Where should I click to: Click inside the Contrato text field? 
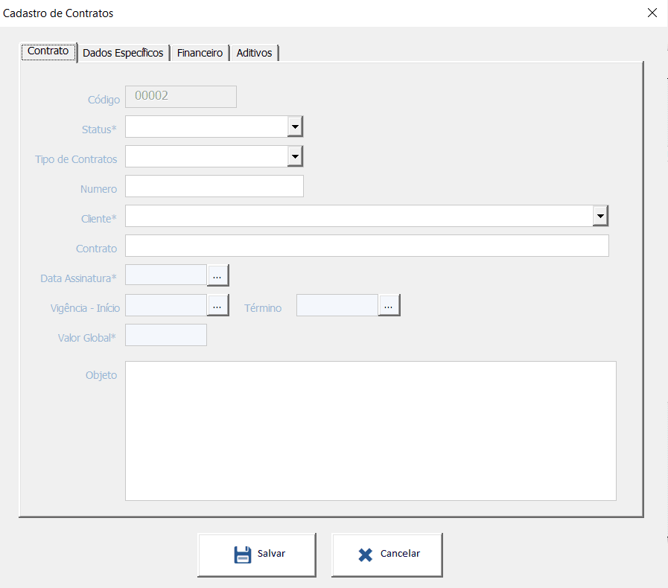[x=367, y=246]
